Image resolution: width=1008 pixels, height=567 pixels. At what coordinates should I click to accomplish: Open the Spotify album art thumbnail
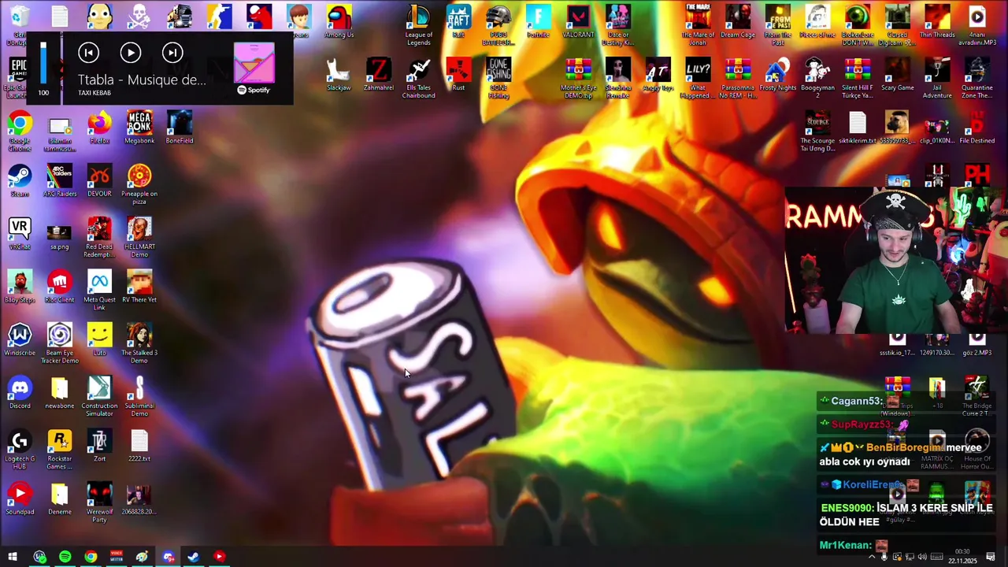254,63
